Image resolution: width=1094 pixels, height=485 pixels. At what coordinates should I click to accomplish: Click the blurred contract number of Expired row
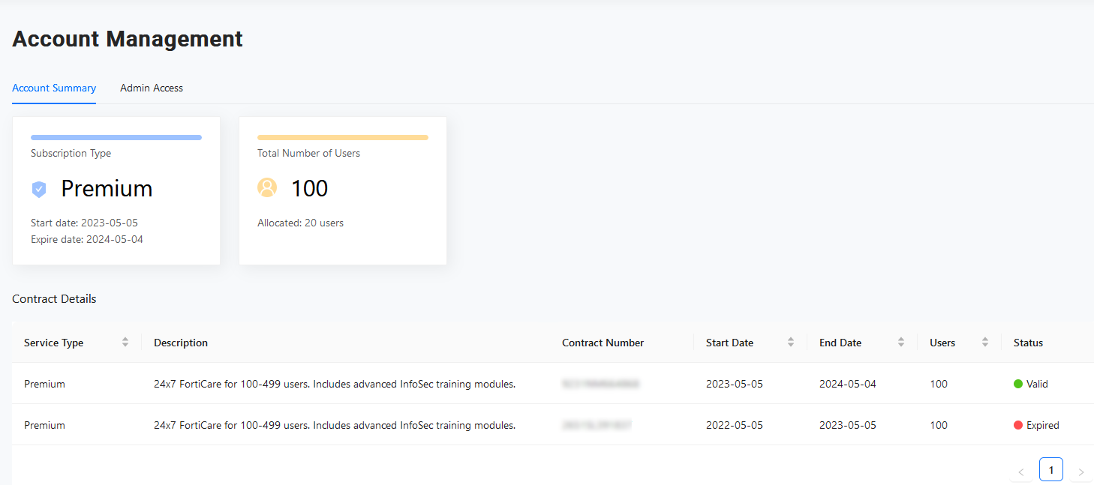pyautogui.click(x=597, y=425)
